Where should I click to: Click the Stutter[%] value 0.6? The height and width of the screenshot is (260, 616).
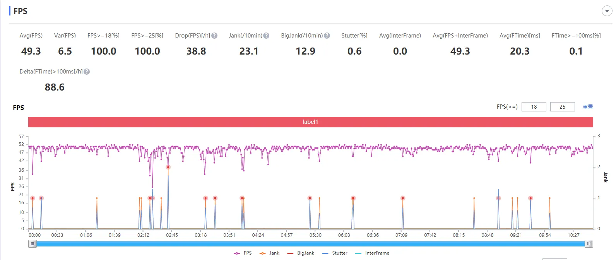(x=354, y=51)
